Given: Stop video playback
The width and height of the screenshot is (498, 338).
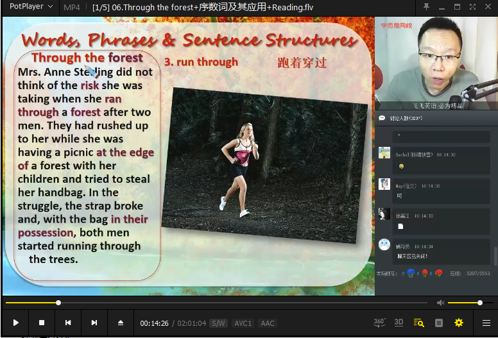Looking at the screenshot, I should [x=42, y=323].
